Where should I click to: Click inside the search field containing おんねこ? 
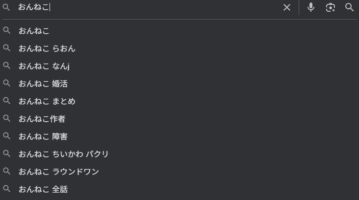[147, 7]
